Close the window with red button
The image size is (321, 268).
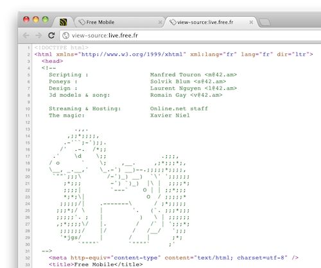[x=26, y=20]
